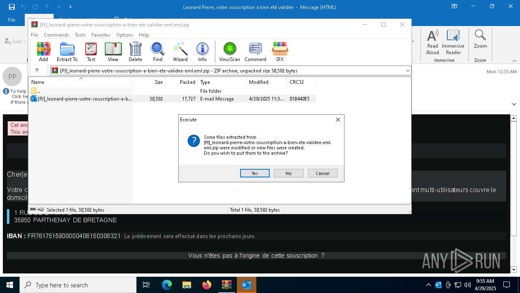Open Windows Start menu
Screen dimensions: 520x293
pos(10,285)
